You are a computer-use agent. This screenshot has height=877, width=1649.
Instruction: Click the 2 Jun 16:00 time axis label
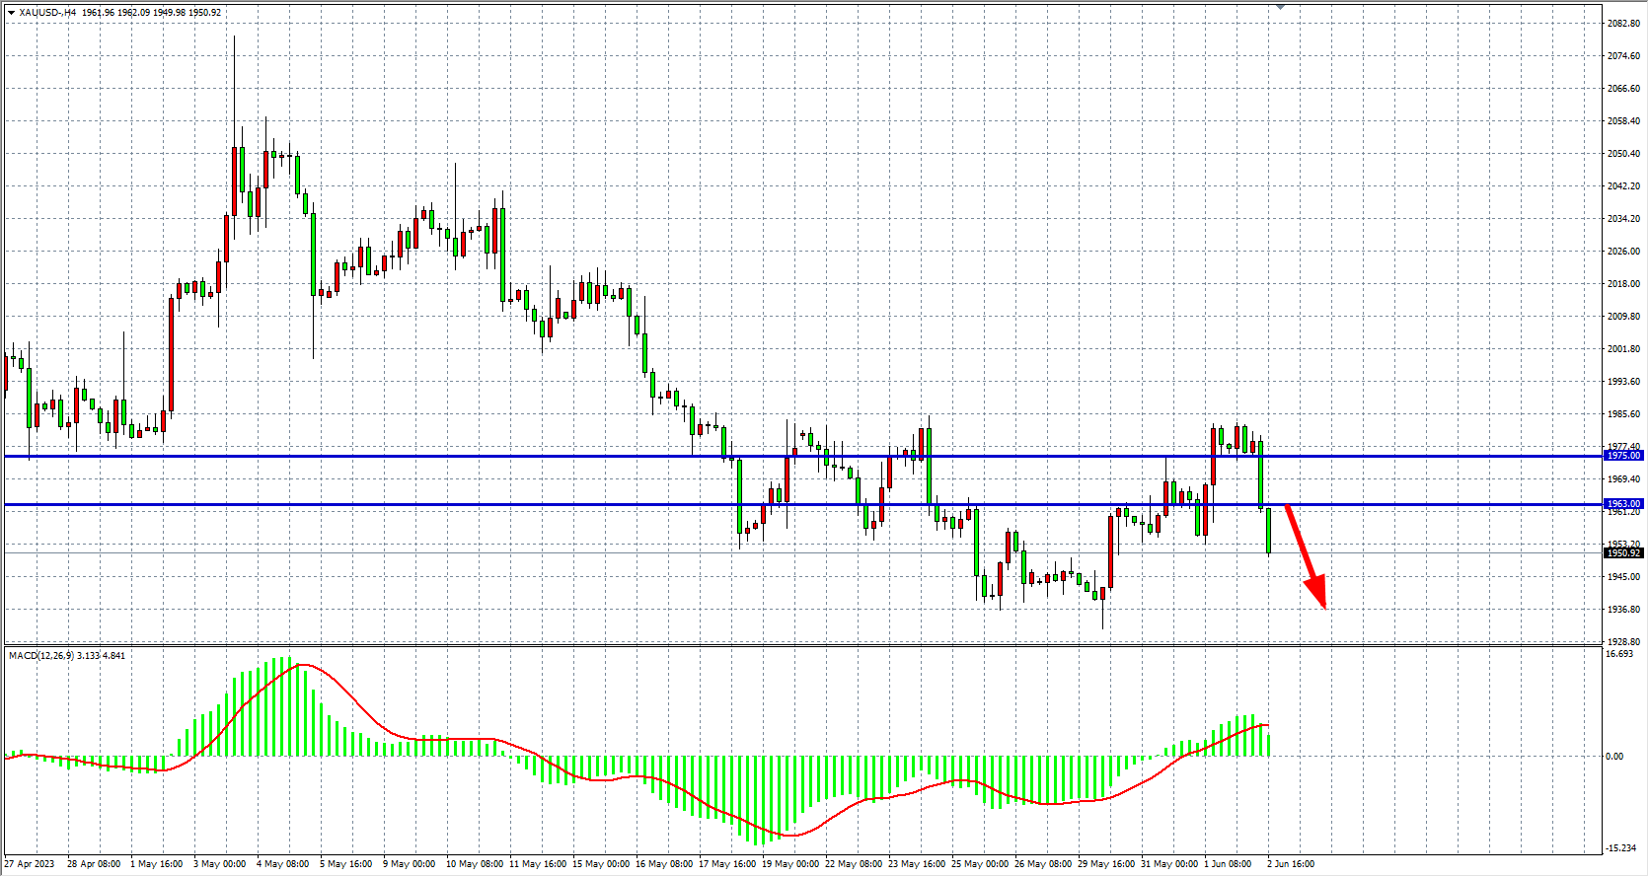coord(1291,864)
